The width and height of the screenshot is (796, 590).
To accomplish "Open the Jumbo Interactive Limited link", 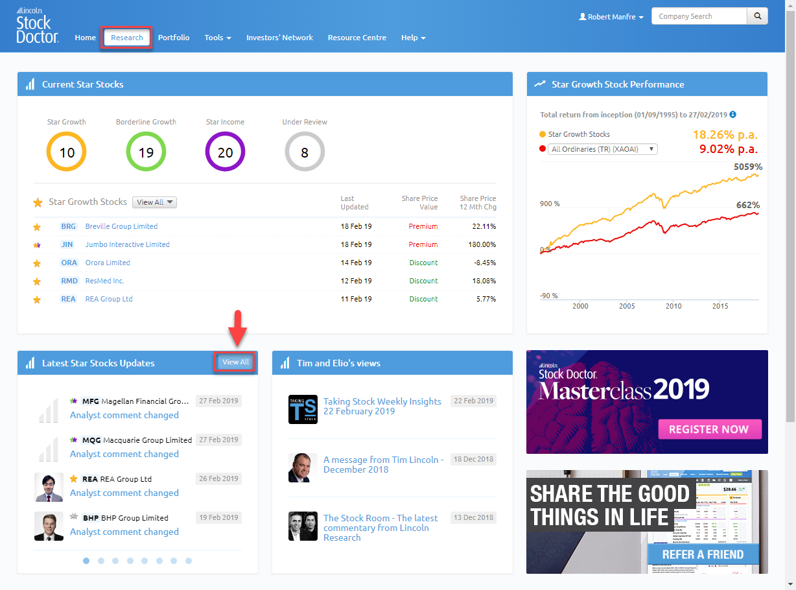I will click(128, 244).
